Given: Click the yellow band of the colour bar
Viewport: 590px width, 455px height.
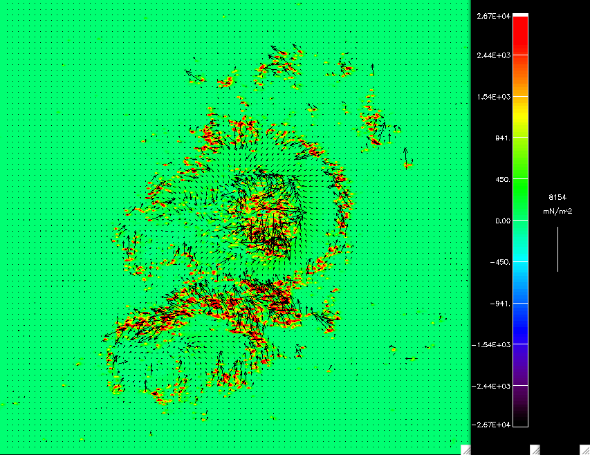Looking at the screenshot, I should (520, 117).
